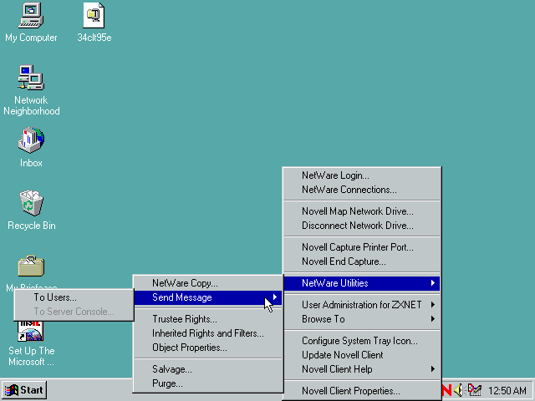Expand the Browse To submenu
The width and height of the screenshot is (535, 401).
(x=362, y=319)
